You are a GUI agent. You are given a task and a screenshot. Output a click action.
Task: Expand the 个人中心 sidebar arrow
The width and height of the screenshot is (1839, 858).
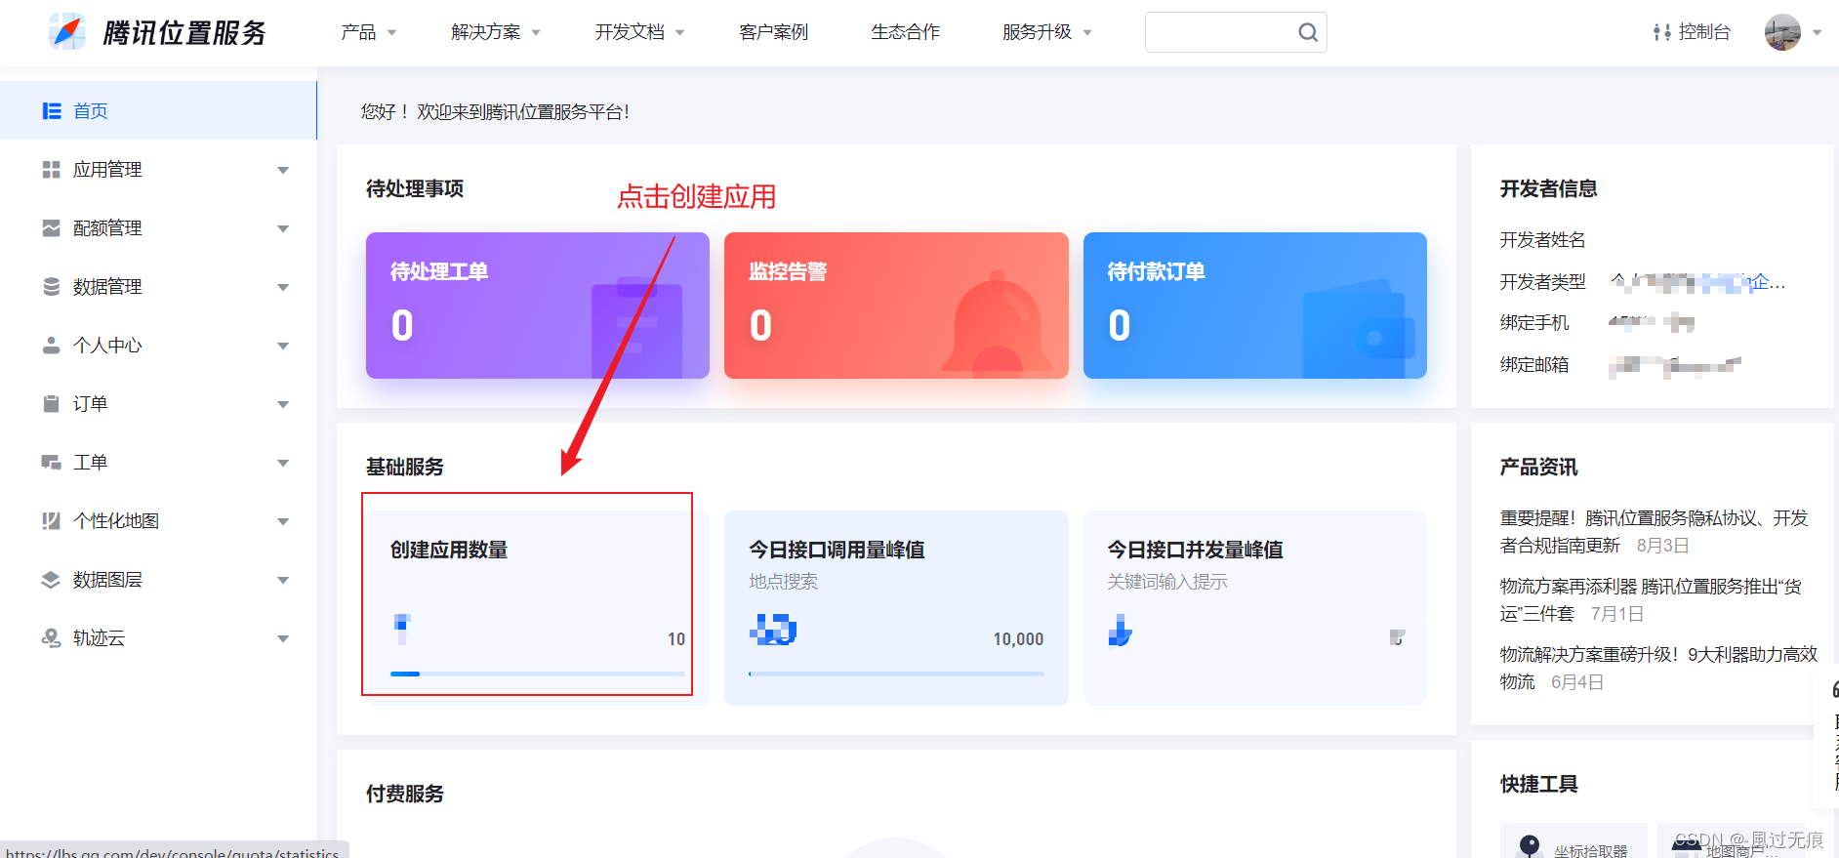coord(283,346)
